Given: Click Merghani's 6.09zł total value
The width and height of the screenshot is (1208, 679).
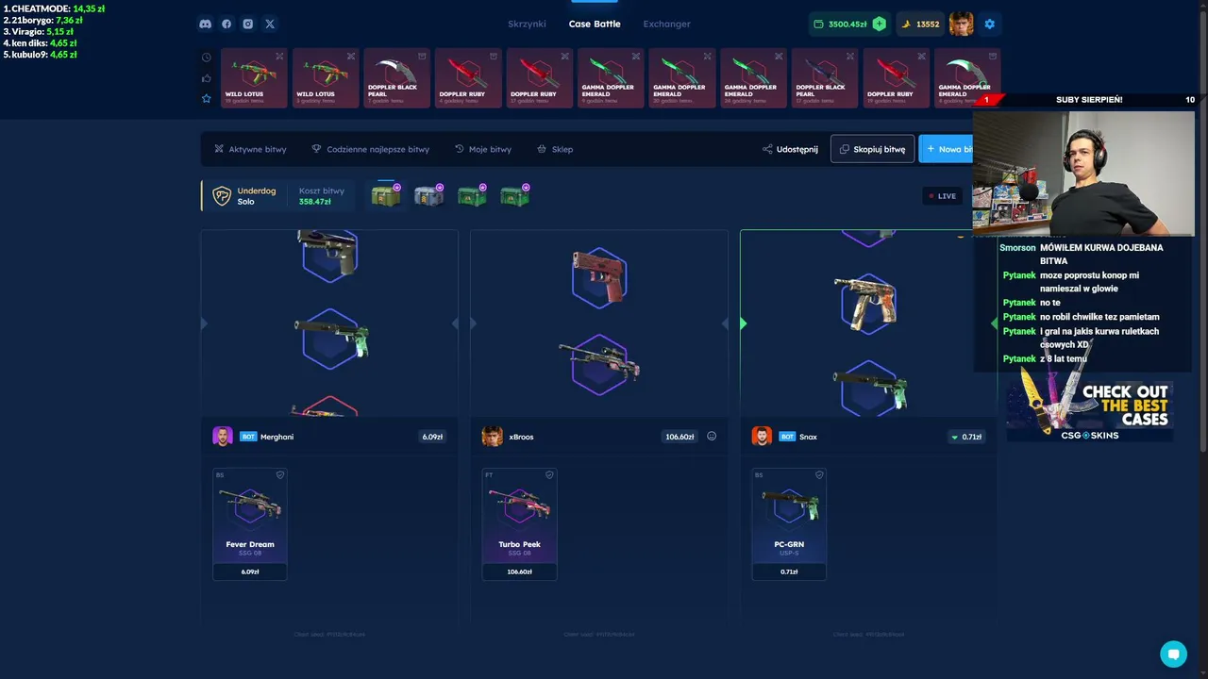Looking at the screenshot, I should coord(433,437).
